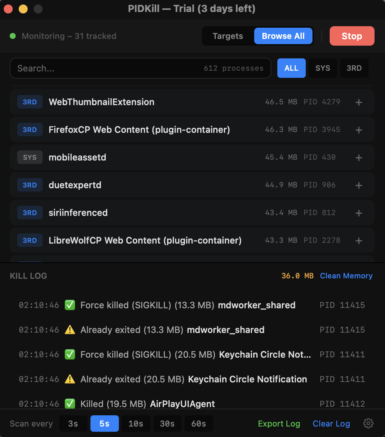Choose the 60s scan interval option
The image size is (385, 437).
pos(198,424)
